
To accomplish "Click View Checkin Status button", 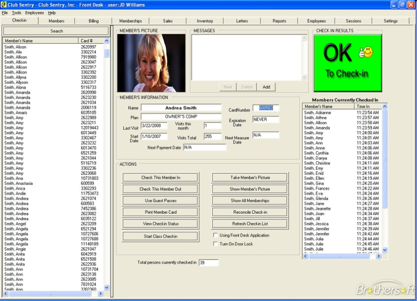I will pos(161,224).
